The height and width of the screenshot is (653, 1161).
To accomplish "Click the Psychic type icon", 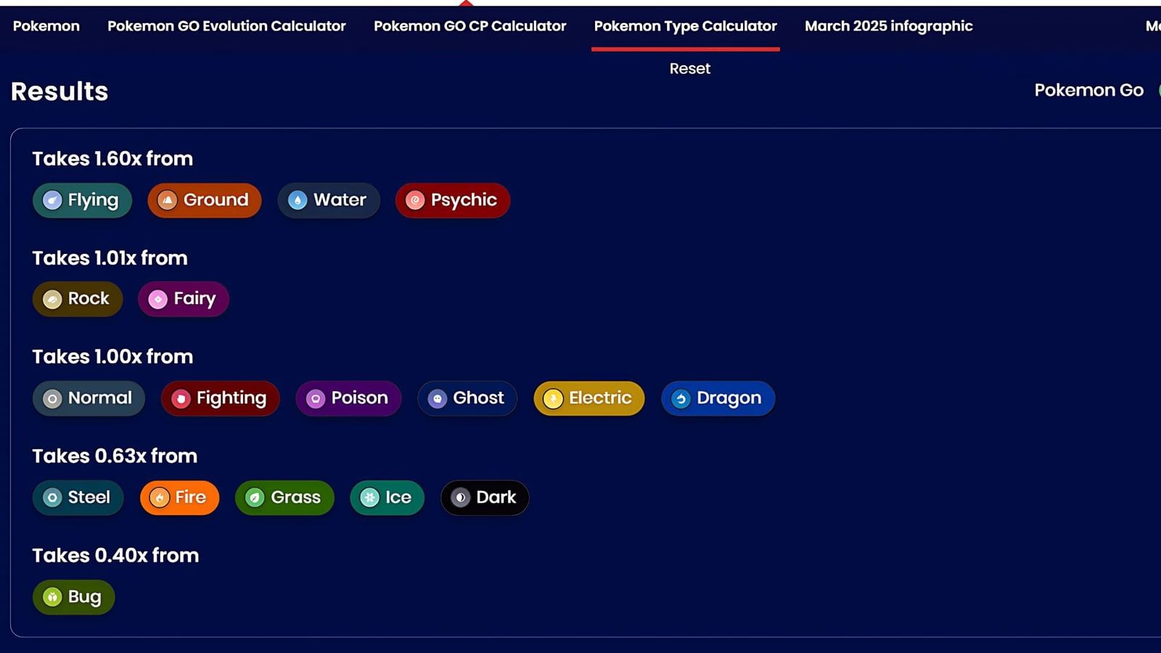I will click(x=415, y=200).
